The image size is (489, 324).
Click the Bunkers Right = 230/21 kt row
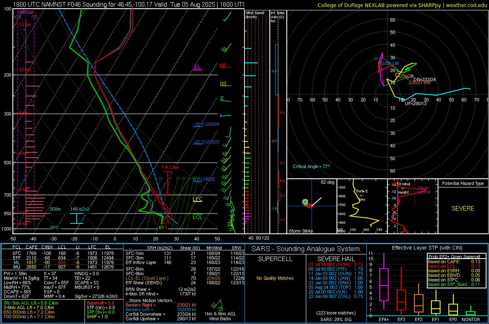point(161,305)
